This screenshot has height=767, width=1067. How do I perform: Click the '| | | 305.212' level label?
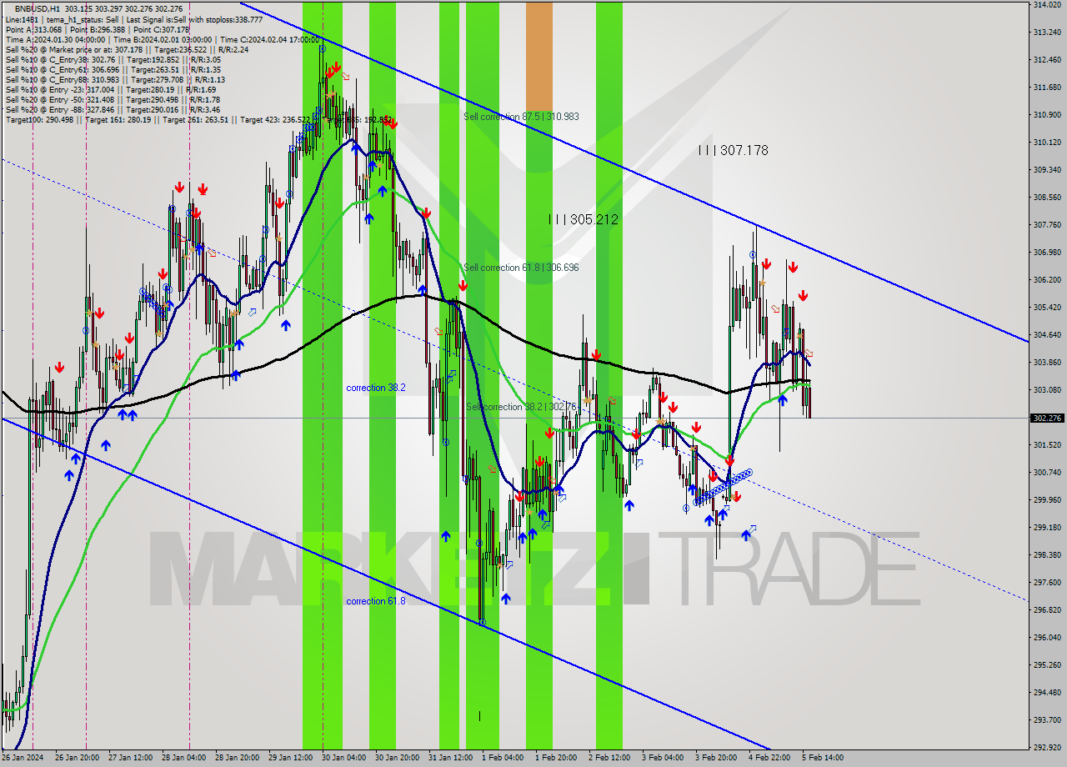584,219
